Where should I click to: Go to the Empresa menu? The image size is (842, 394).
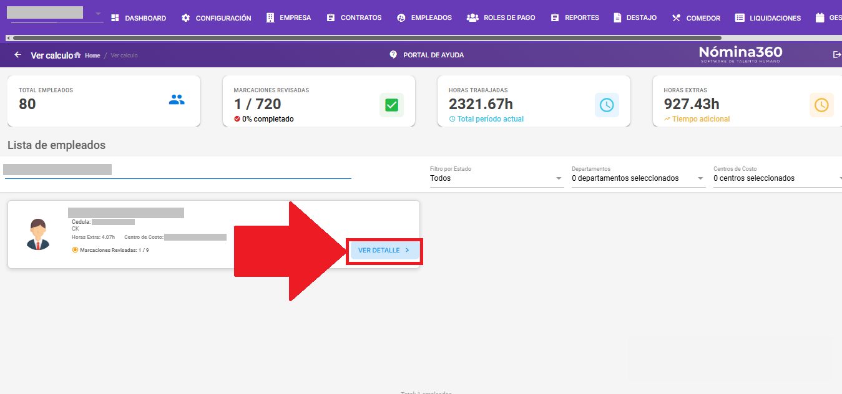(288, 18)
